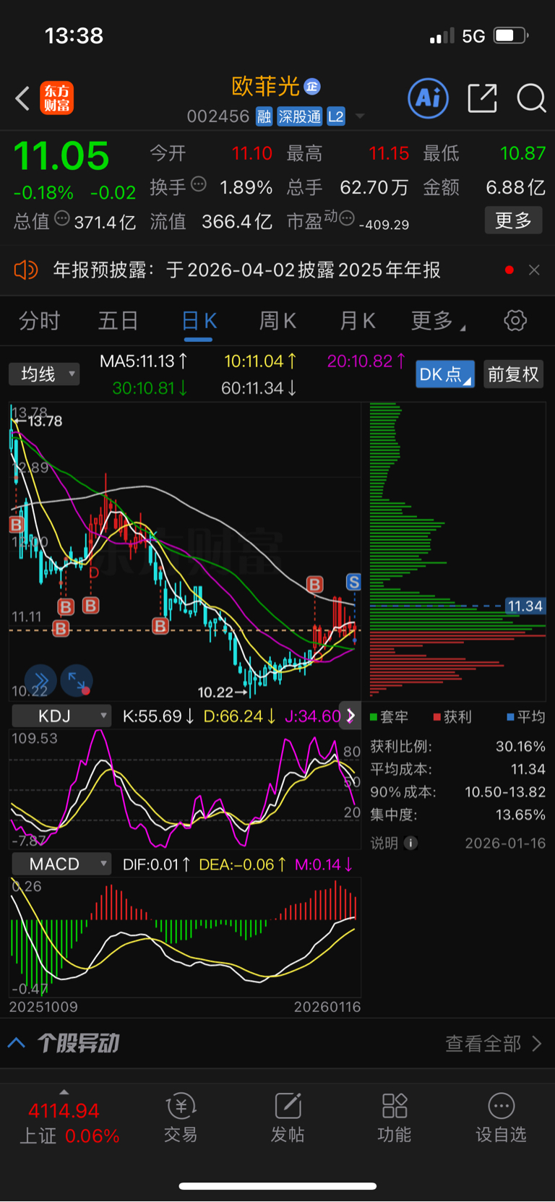Tap the fullscreen expand chart icon
555x1202 pixels.
[77, 680]
